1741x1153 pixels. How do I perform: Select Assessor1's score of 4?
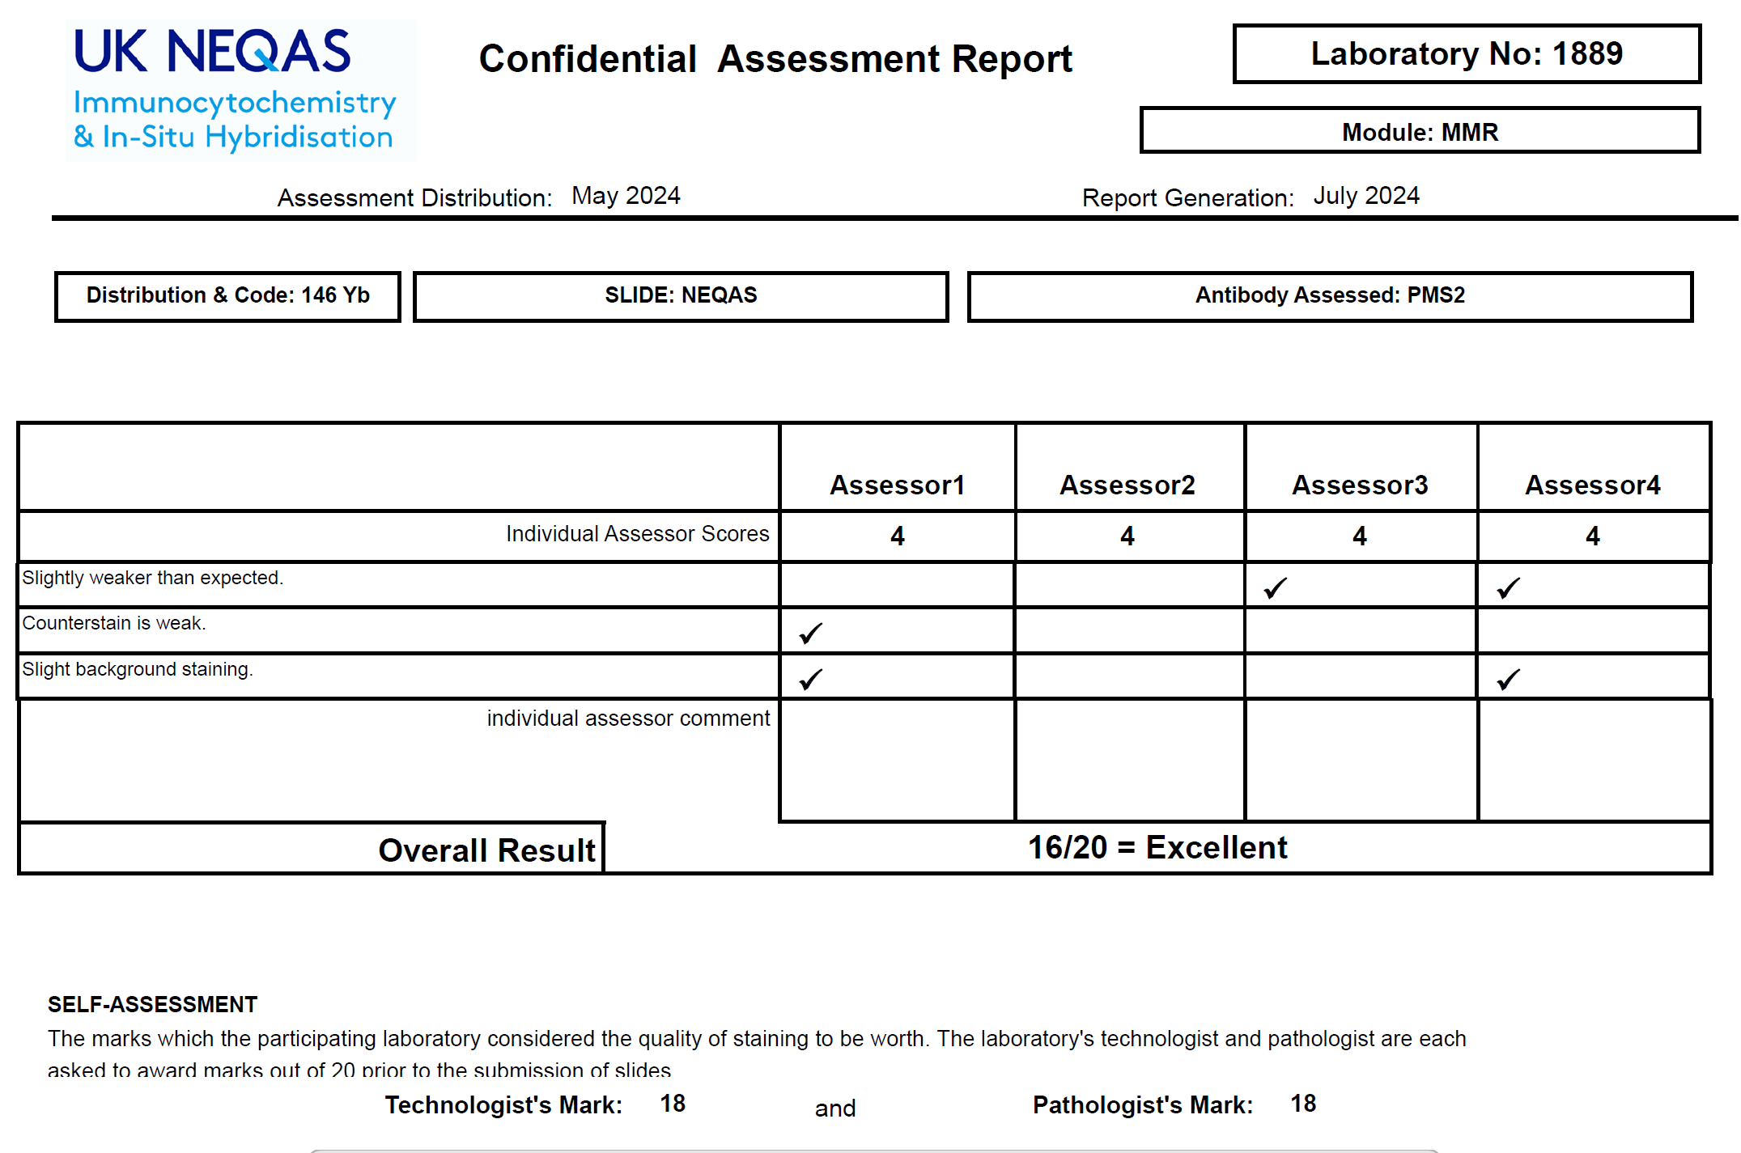click(x=897, y=536)
